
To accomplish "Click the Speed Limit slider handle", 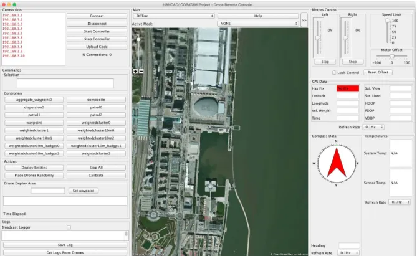I will (x=388, y=21).
